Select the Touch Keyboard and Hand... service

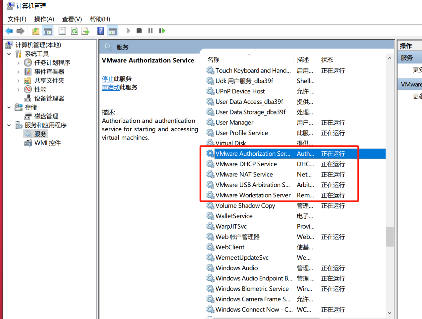point(295,71)
